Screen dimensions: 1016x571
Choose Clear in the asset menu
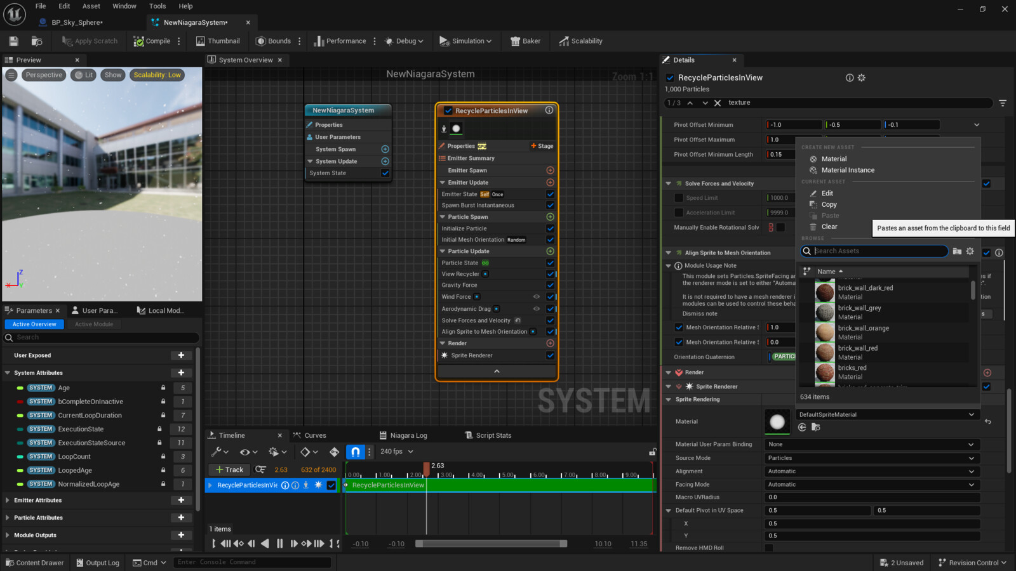[x=829, y=226]
